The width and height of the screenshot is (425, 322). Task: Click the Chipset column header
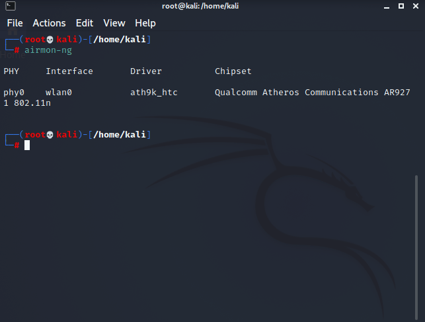(x=233, y=71)
